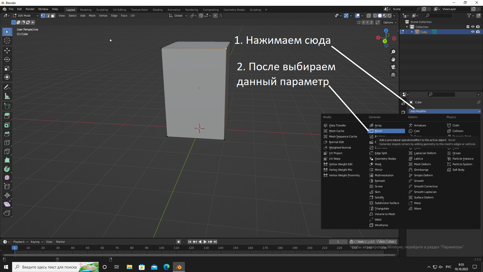The width and height of the screenshot is (483, 272).
Task: Expand the Cube tree item
Action: point(412,32)
